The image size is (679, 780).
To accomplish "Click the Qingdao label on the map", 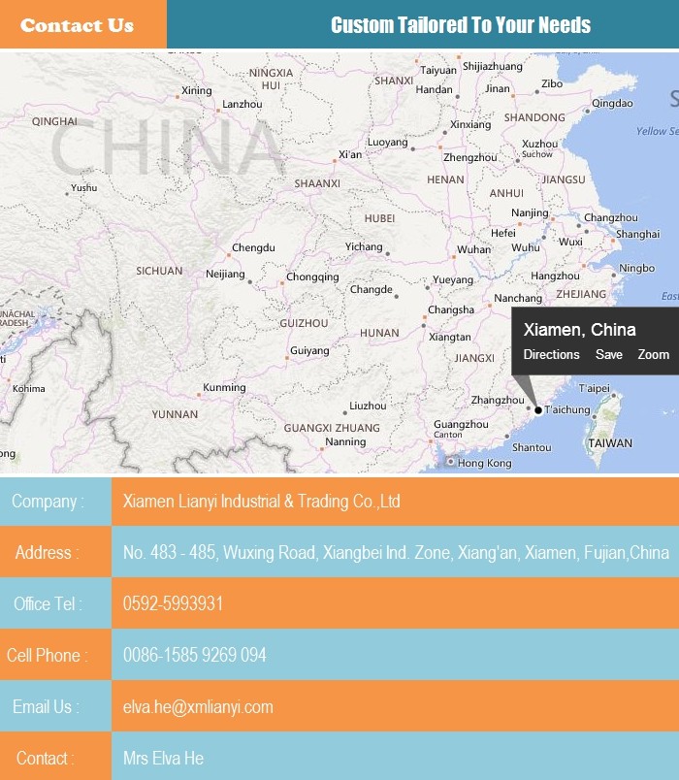I will coord(612,103).
